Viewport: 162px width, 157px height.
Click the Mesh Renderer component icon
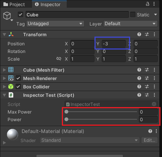click(11, 78)
